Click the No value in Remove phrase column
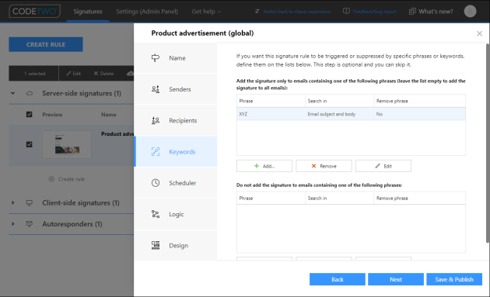This screenshot has width=490, height=297. tap(380, 114)
